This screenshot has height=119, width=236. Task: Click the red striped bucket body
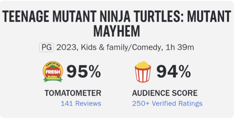[x=143, y=74]
